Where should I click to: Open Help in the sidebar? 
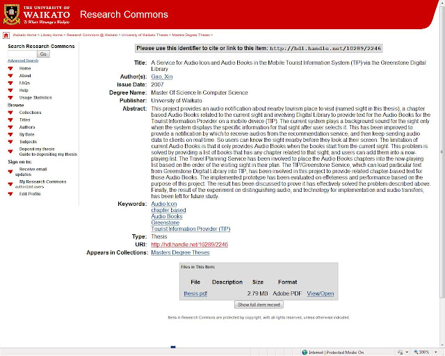click(24, 90)
